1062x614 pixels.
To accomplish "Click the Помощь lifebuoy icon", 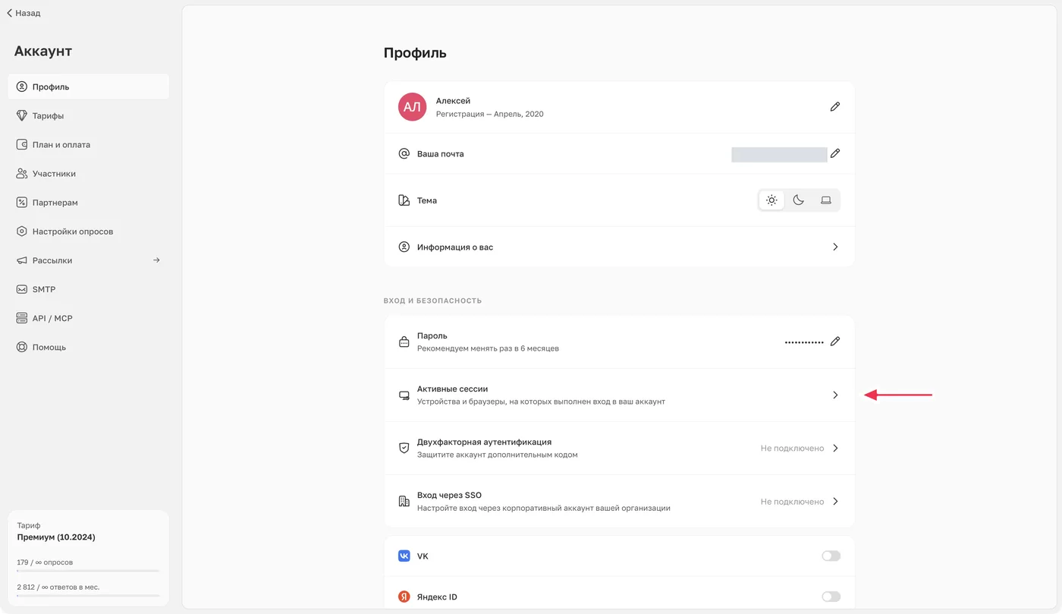I will [22, 347].
